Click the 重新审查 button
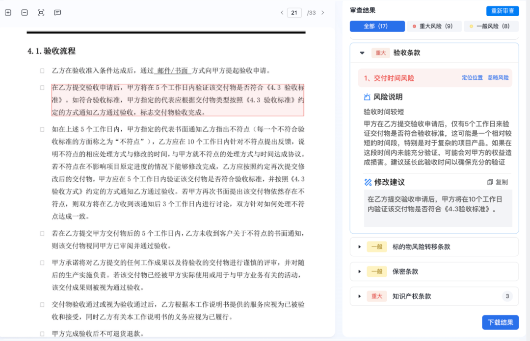The height and width of the screenshot is (341, 530). tap(502, 10)
